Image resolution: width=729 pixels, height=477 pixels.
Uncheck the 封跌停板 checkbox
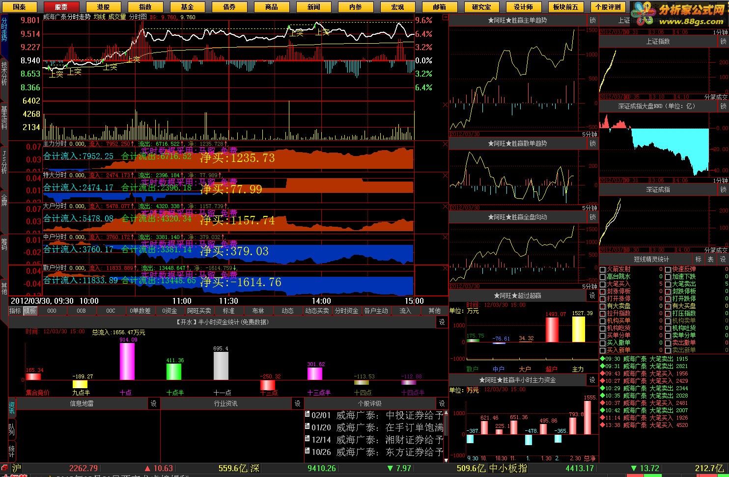coord(668,291)
